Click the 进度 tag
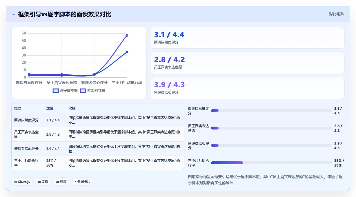 point(61,182)
